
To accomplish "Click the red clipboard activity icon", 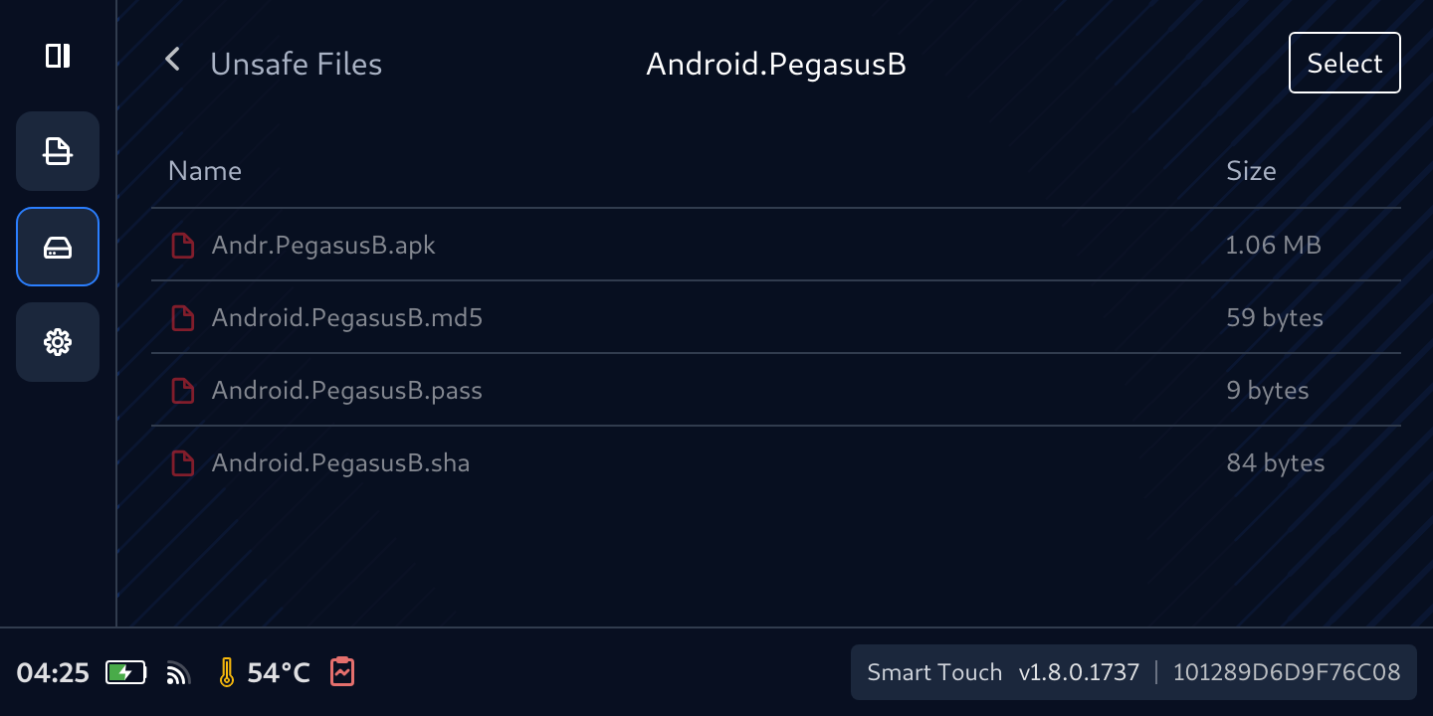I will pos(342,672).
